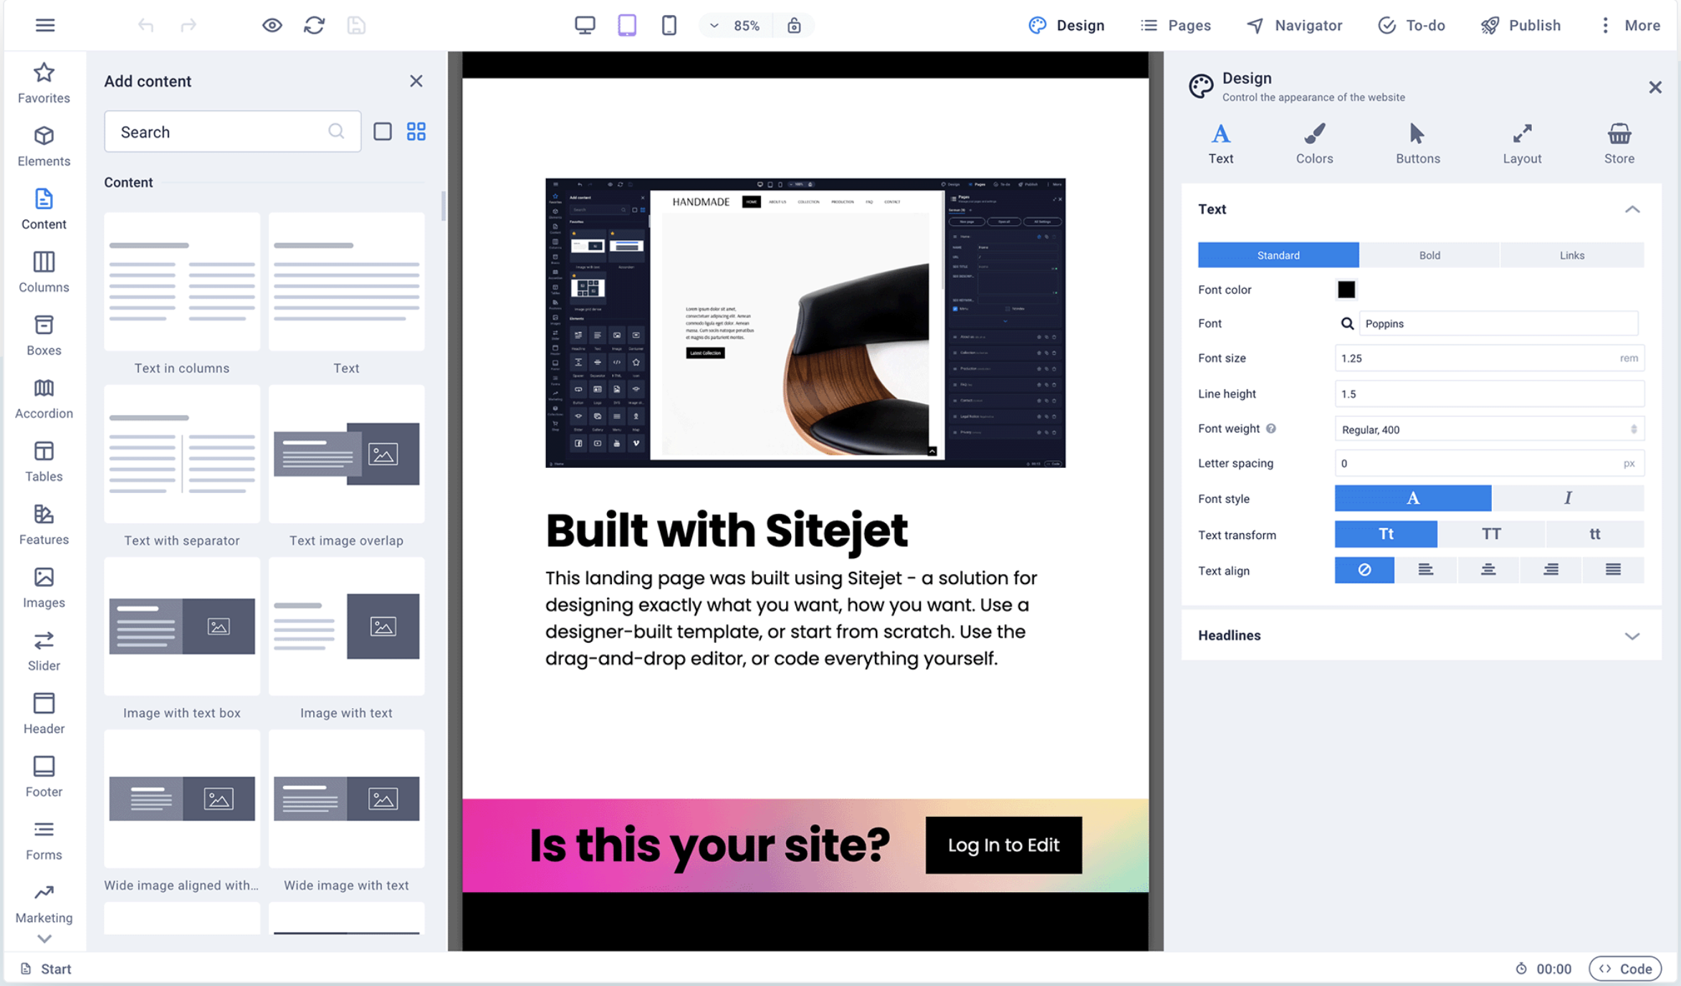Viewport: 1681px width, 986px height.
Task: Select the Links tab in Text panel
Action: 1572,254
